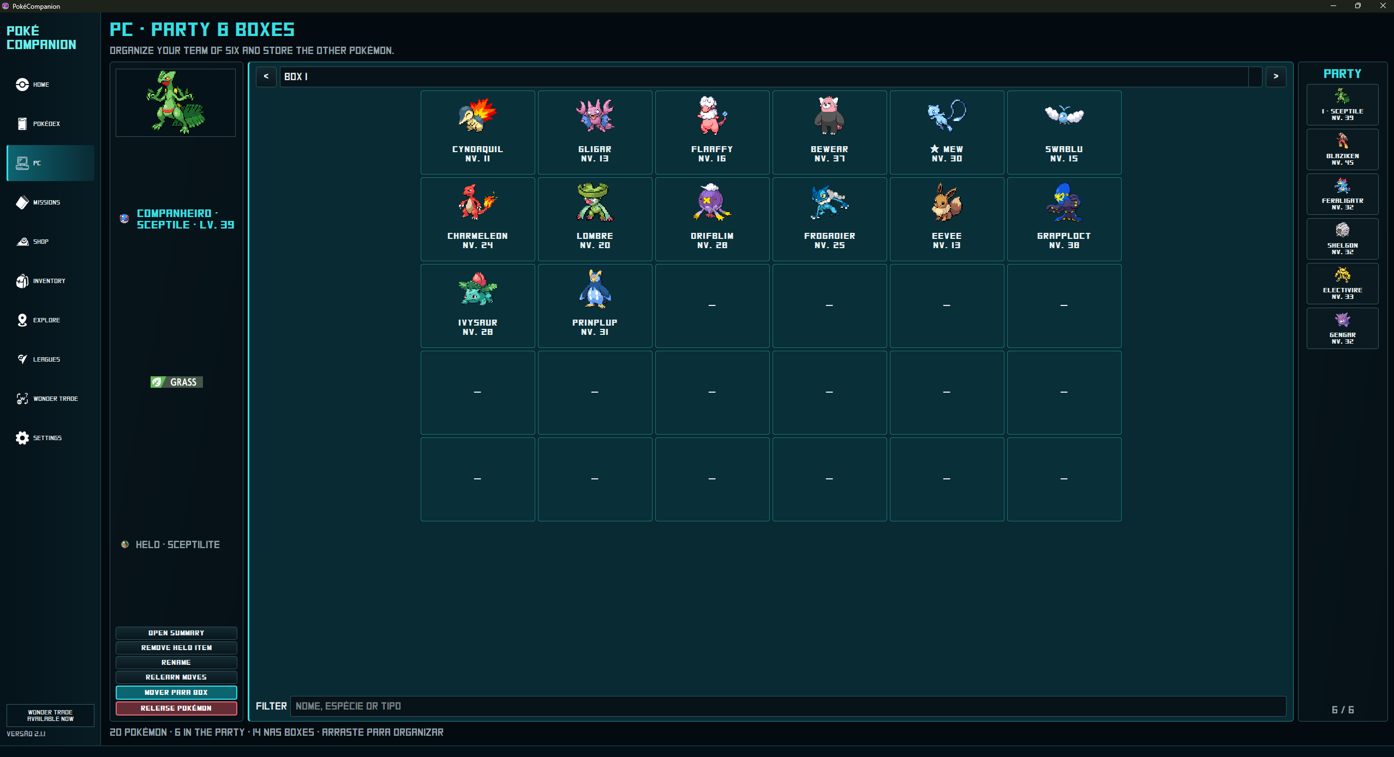Select Drifblim sprite in Box 1
The image size is (1394, 757).
[x=712, y=202]
